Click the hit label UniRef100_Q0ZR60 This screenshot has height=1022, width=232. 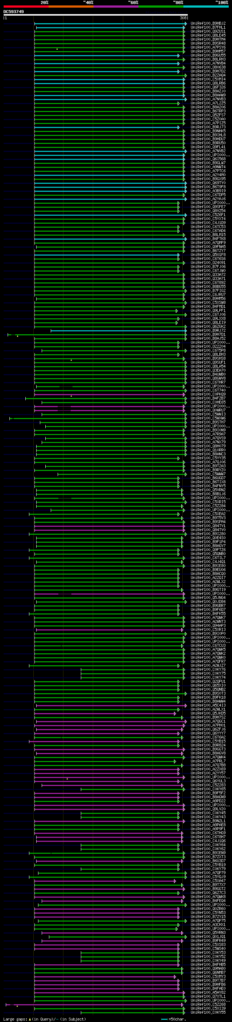coord(208,909)
